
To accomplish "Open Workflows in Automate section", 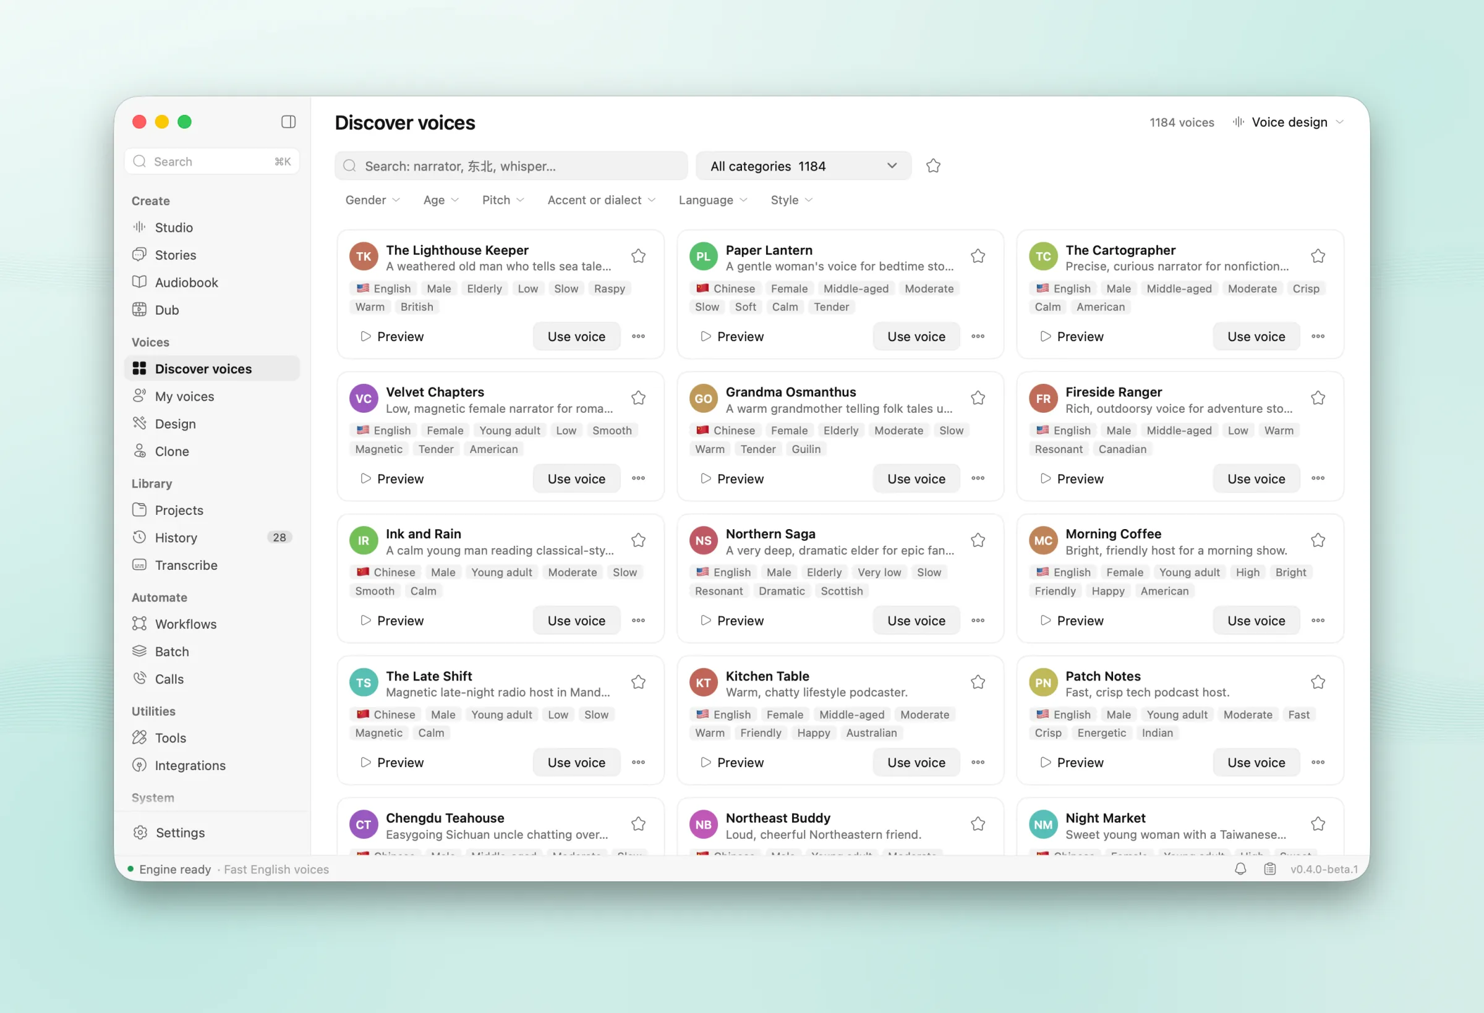I will point(211,624).
